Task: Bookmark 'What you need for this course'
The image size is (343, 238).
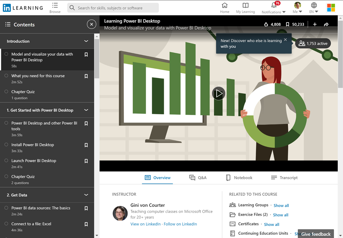Action: 86,76
